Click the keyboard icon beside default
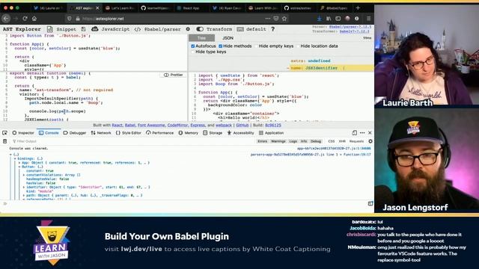The width and height of the screenshot is (479, 269). tap(240, 29)
